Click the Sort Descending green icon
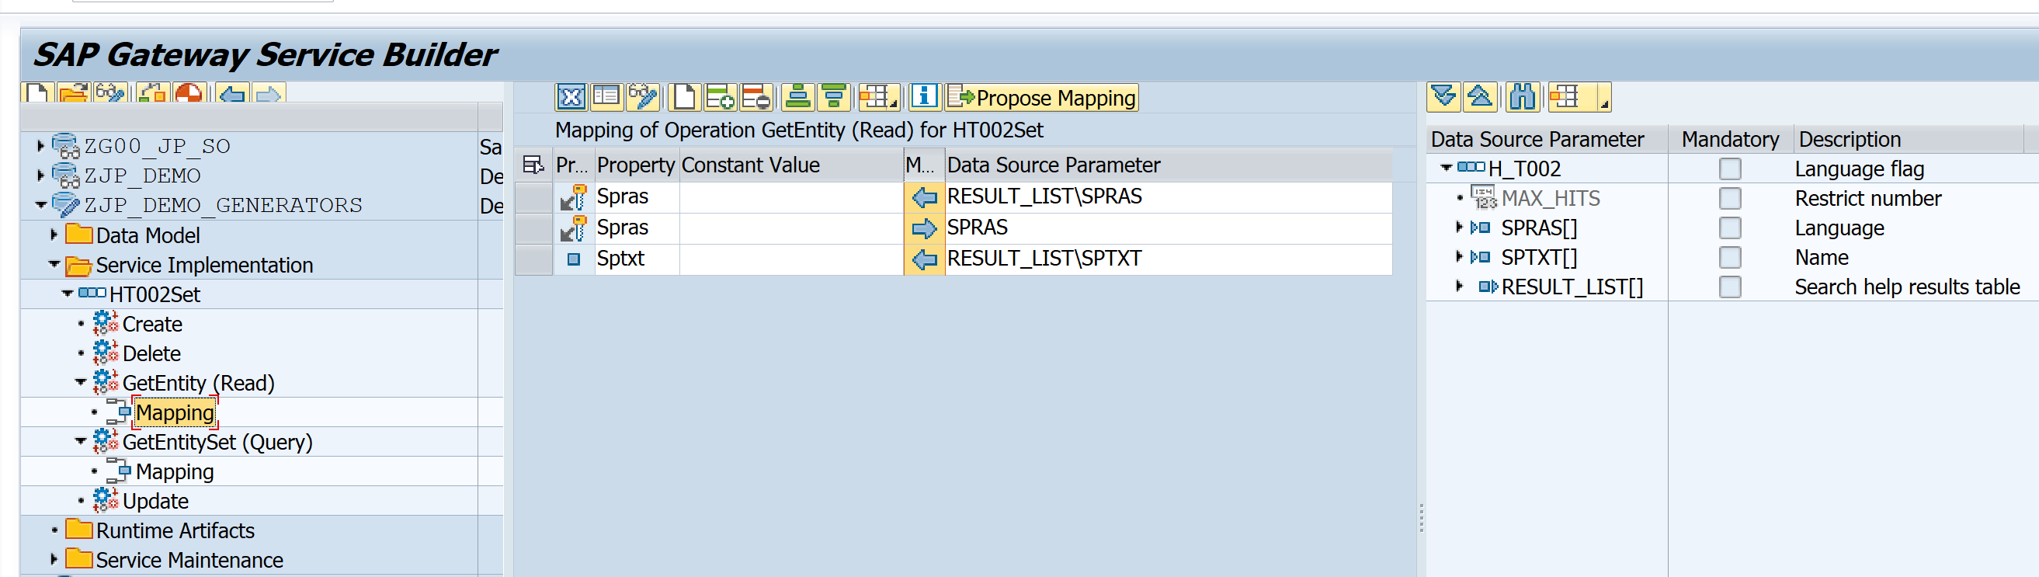This screenshot has height=577, width=2039. [x=833, y=97]
